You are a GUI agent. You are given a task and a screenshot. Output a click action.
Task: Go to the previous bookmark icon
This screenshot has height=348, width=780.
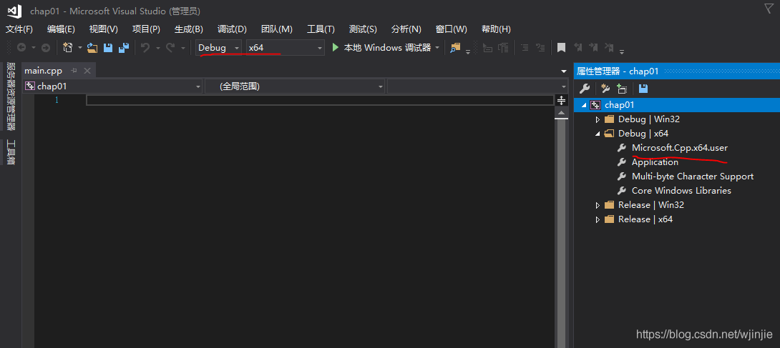(x=577, y=48)
